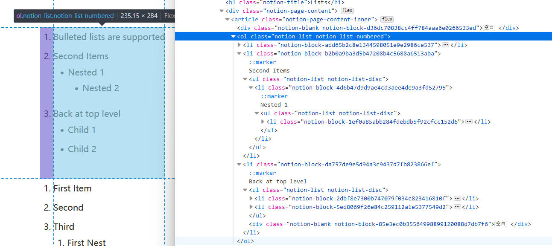Viewport: 552px width, 246px height.
Task: Click ellipsis of li notion-block-1ef0a85abb28
Action: pyautogui.click(x=469, y=122)
